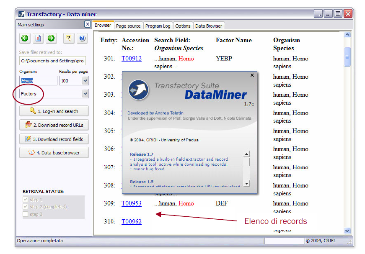Click the release notes scrollbar thumb

point(246,162)
